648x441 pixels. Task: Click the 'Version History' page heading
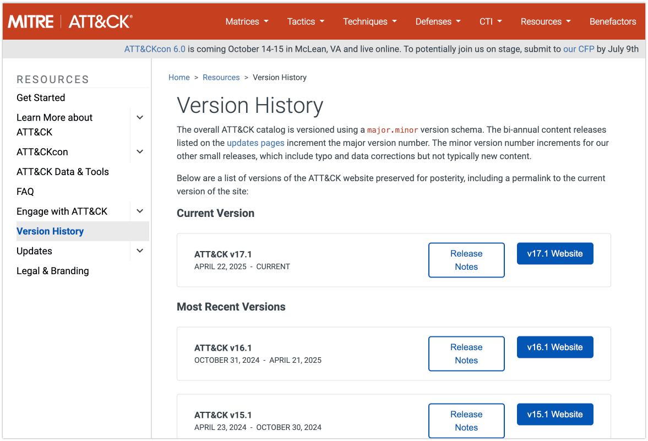tap(250, 105)
